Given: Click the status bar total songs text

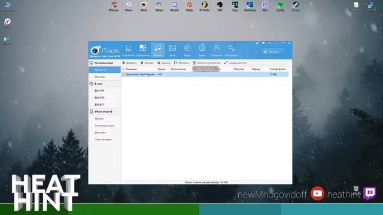Looking at the screenshot, I should [x=206, y=182].
